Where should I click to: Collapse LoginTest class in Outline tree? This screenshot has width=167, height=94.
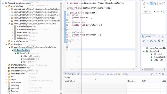pos(144,51)
